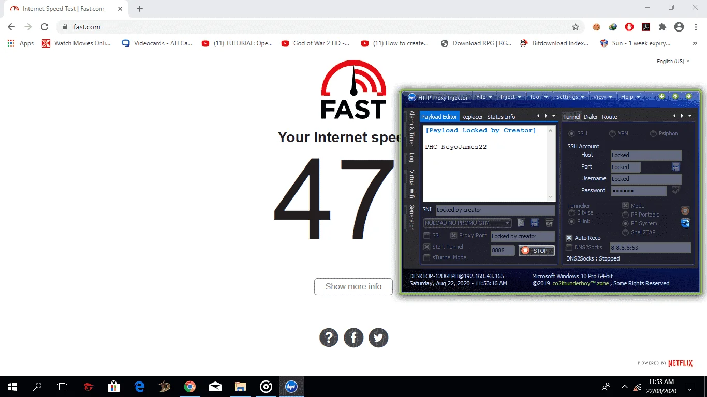Open Microsoft Edge from the taskbar
This screenshot has height=397, width=707.
(139, 386)
